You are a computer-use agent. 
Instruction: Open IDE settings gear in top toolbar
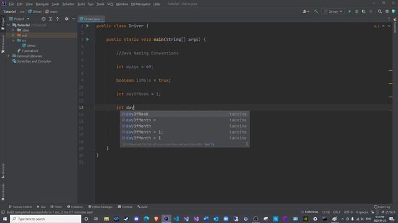[387, 12]
